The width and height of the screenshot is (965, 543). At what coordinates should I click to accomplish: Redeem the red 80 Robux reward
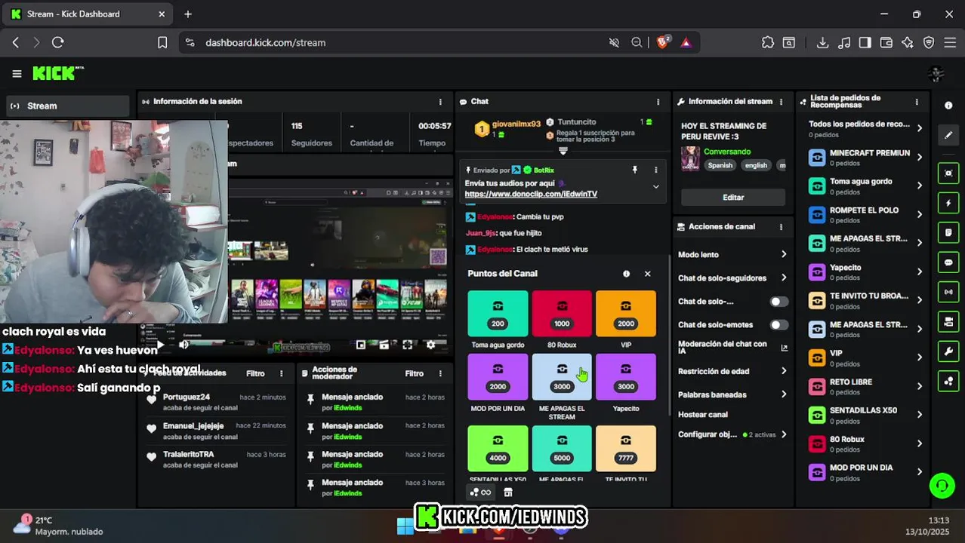pos(562,314)
